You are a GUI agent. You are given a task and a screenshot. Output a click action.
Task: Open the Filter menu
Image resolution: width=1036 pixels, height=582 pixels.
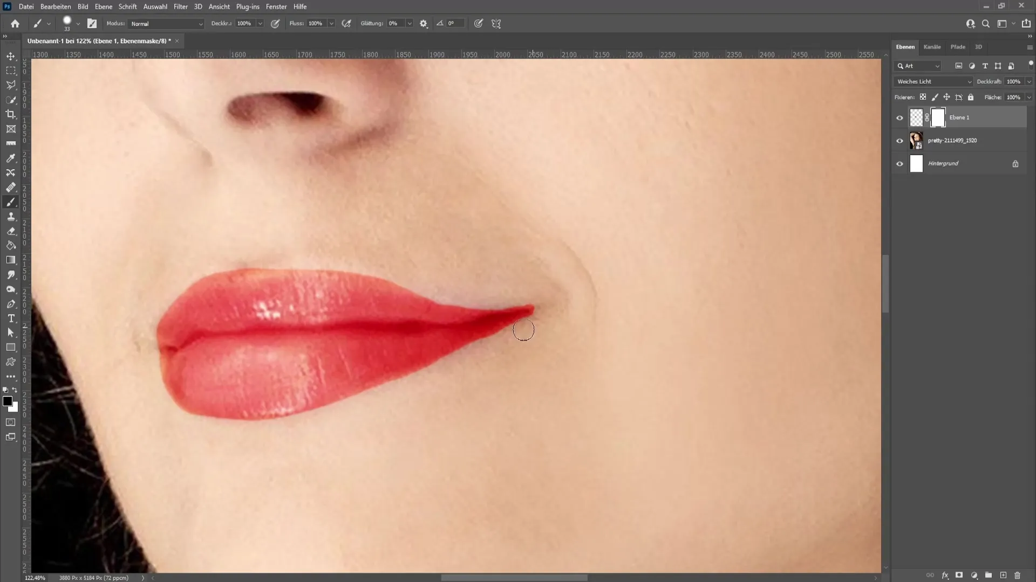(x=180, y=6)
